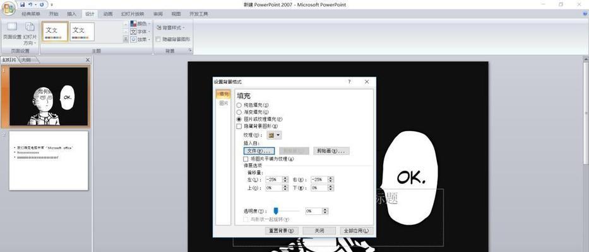Viewport: 589px width, 252px height.
Task: Switch to 视图 (View) tab
Action: pyautogui.click(x=176, y=14)
